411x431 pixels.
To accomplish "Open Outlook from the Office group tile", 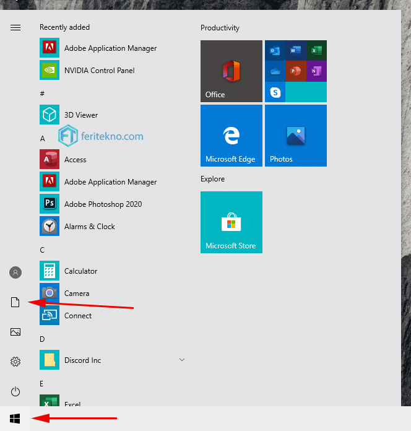I will pyautogui.click(x=275, y=51).
